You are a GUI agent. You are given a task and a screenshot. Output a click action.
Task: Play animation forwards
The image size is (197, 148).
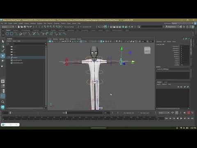[181, 118]
